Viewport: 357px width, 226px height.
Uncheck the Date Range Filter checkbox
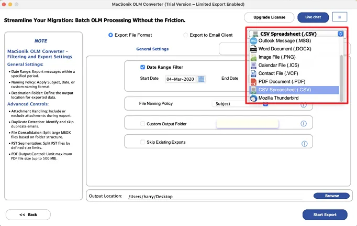click(x=142, y=67)
